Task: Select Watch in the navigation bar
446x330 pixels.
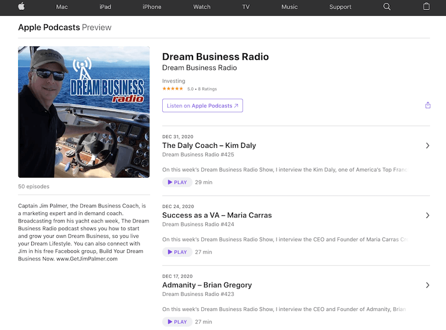Action: coord(201,7)
